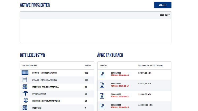Open invoice number S80810058
Screen dimensions: 198x111
coord(116,94)
